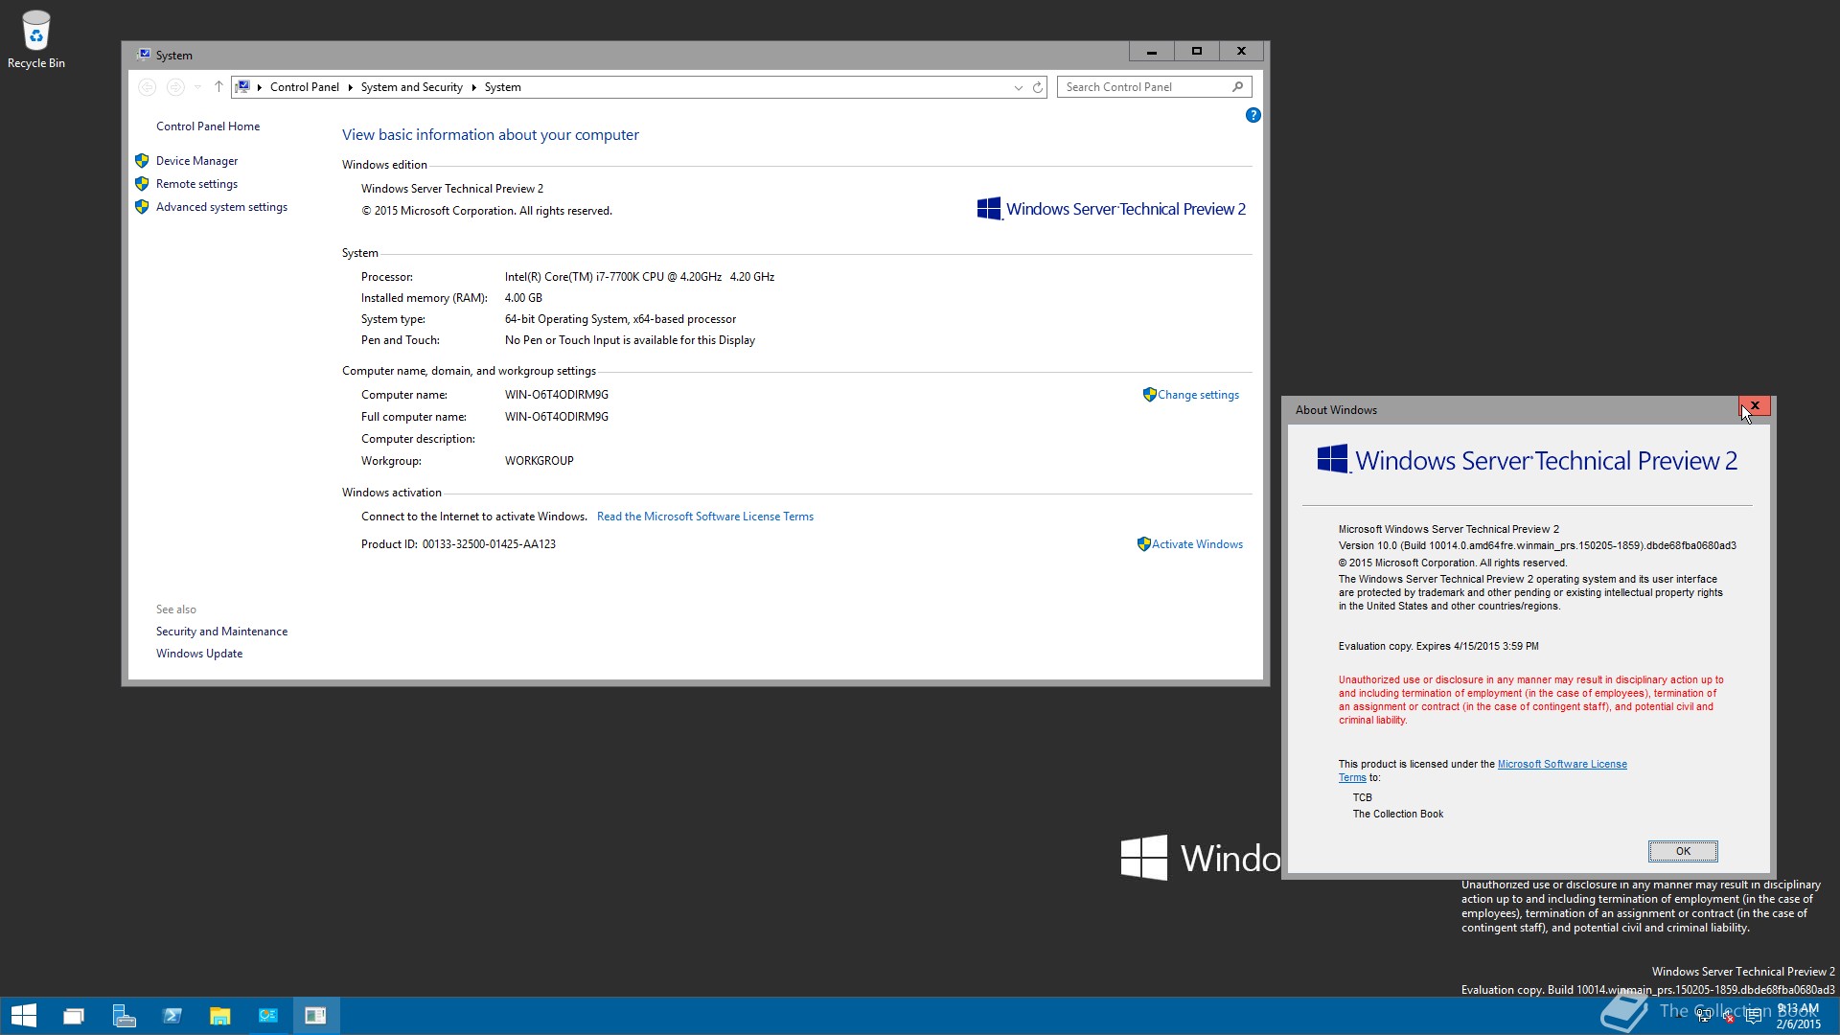Open Recycle Bin desktop icon
Screen dimensions: 1840x1035
(x=35, y=40)
